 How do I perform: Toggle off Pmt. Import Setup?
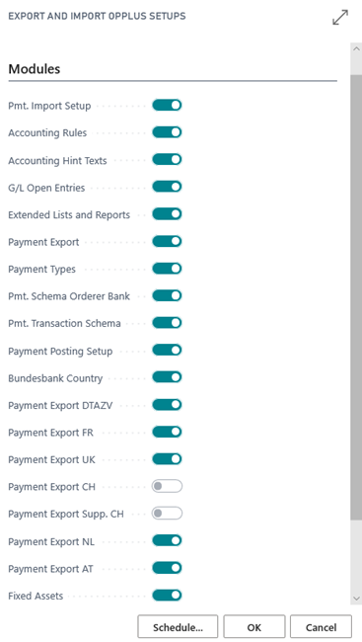point(167,106)
